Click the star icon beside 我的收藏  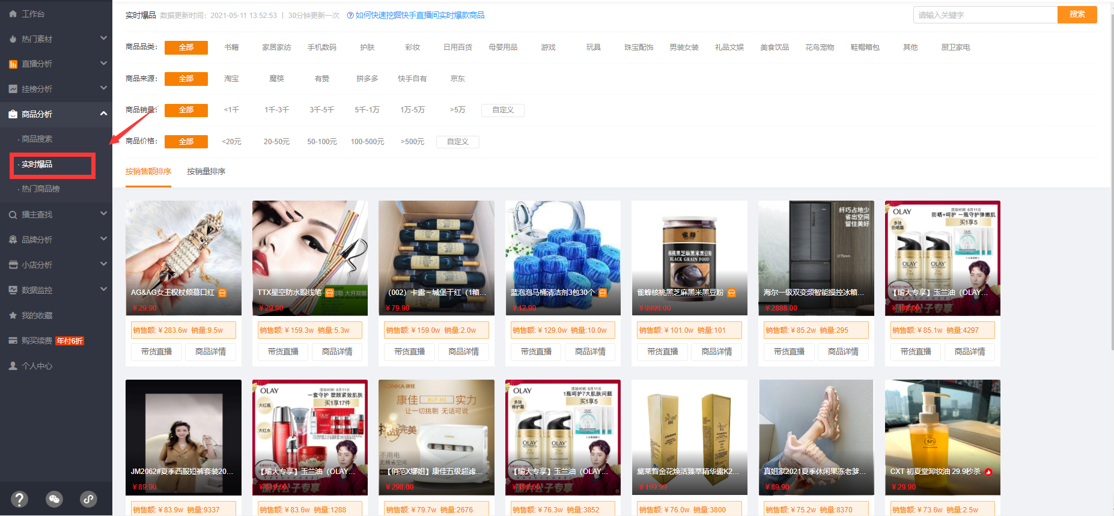[x=13, y=315]
